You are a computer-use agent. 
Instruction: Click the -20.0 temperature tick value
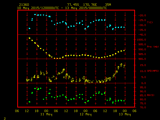point(140,15)
